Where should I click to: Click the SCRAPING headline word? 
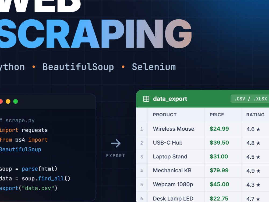pyautogui.click(x=95, y=34)
